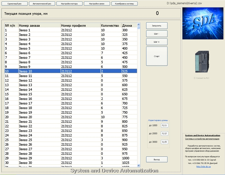Click the Выход button

point(157,159)
